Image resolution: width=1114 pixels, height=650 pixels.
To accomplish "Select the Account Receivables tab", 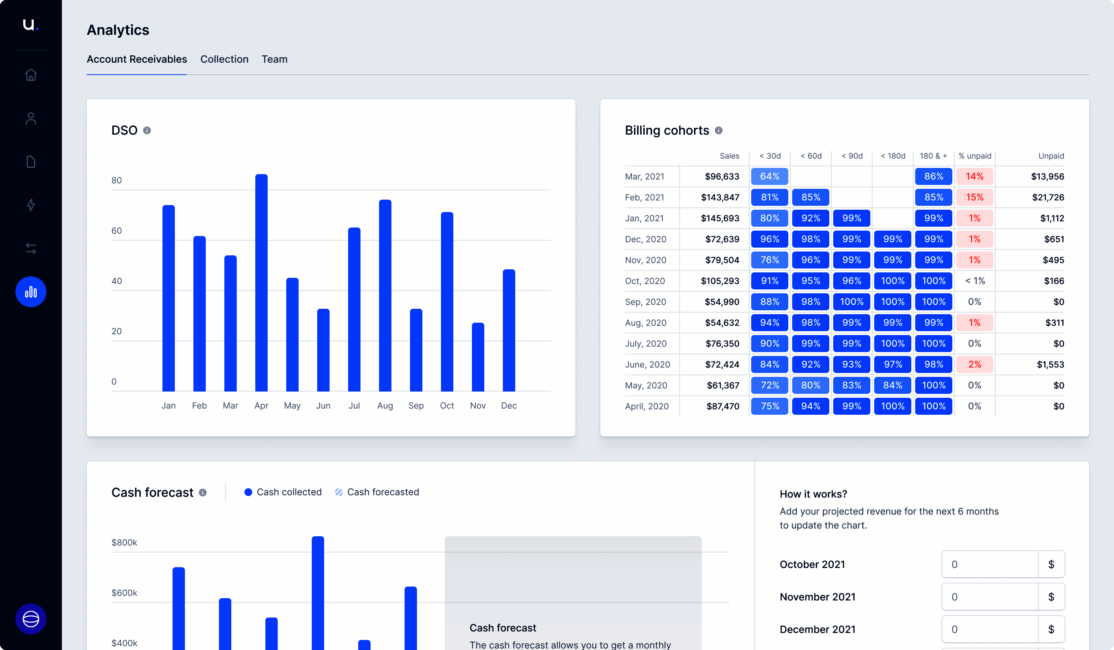I will [137, 59].
